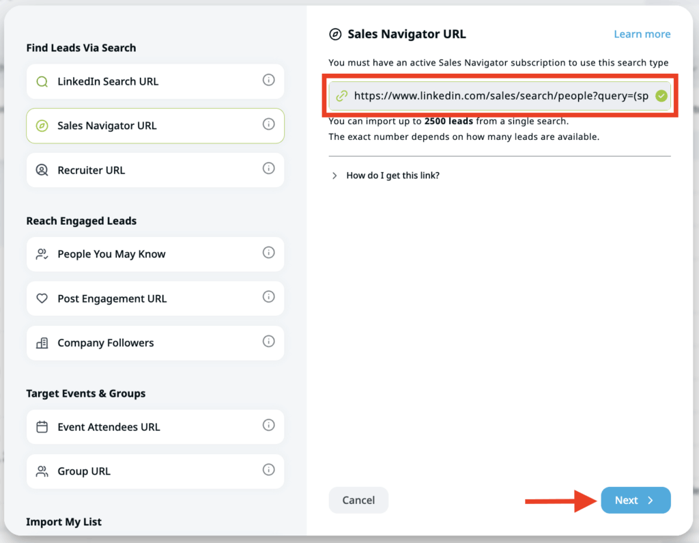Pick the People You May Know option

pyautogui.click(x=155, y=254)
